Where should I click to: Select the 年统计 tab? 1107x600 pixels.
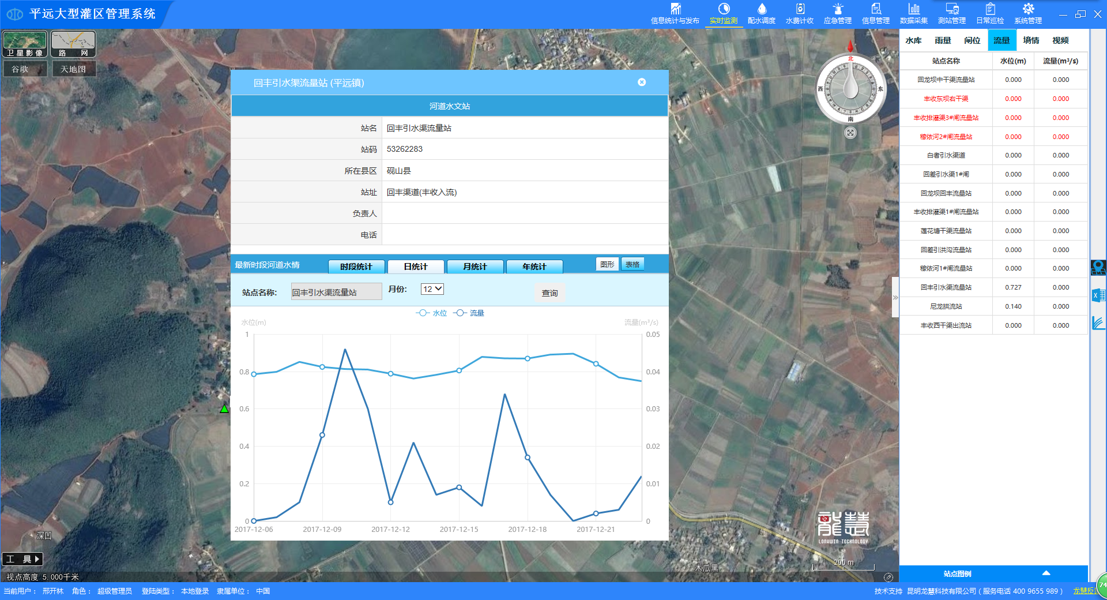click(x=534, y=267)
